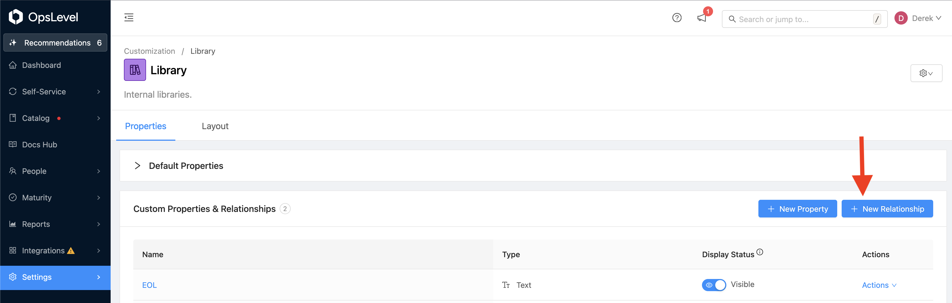Collapse the sidebar with the menu-fold icon
Screen dimensions: 952x303
click(129, 17)
